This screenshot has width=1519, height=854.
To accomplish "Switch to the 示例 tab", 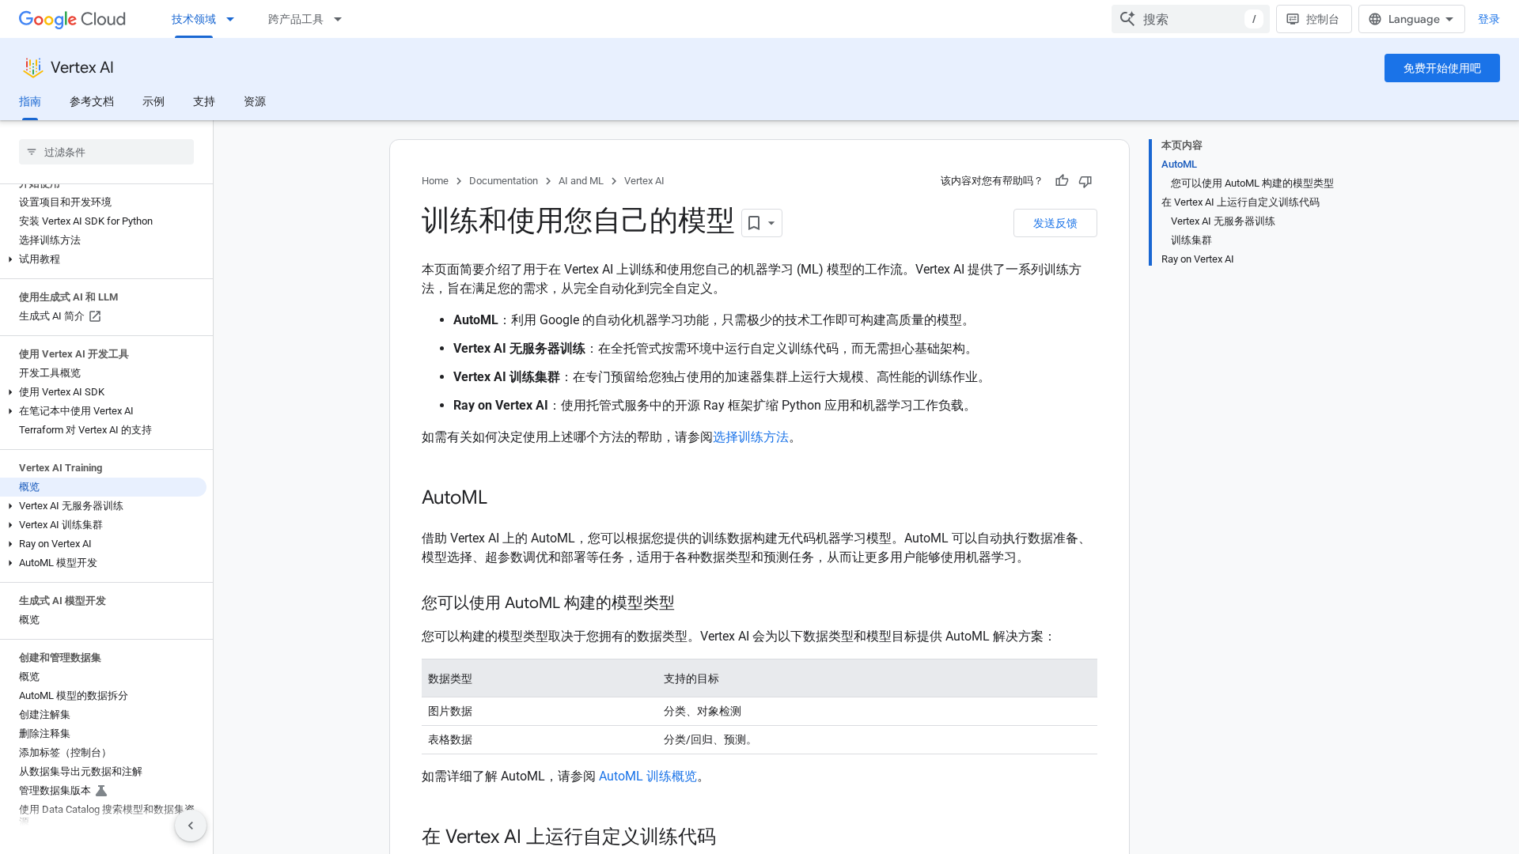I will pyautogui.click(x=153, y=101).
